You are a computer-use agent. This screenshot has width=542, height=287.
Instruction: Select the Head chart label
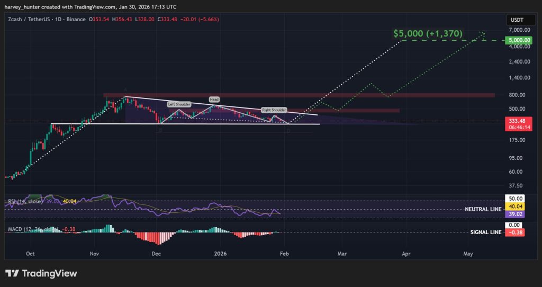[214, 100]
